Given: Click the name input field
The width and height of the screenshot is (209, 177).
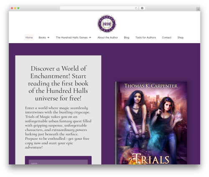Looking at the screenshot, I should pos(58,162).
